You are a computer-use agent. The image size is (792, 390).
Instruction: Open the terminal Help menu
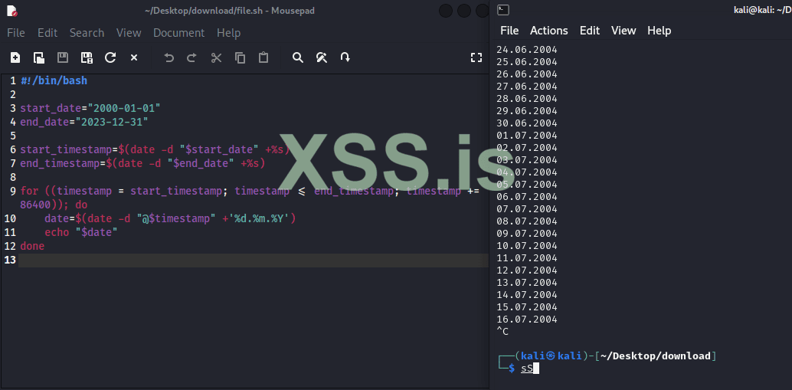pyautogui.click(x=659, y=31)
